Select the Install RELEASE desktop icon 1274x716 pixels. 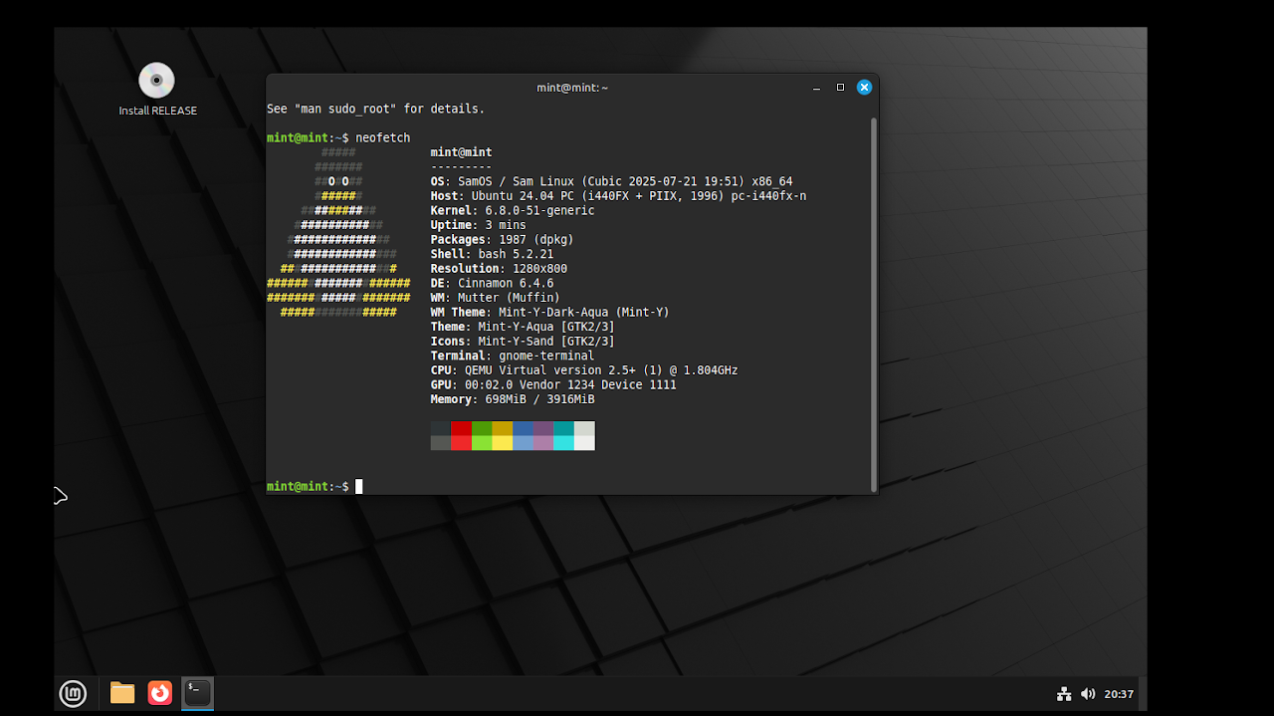157,90
